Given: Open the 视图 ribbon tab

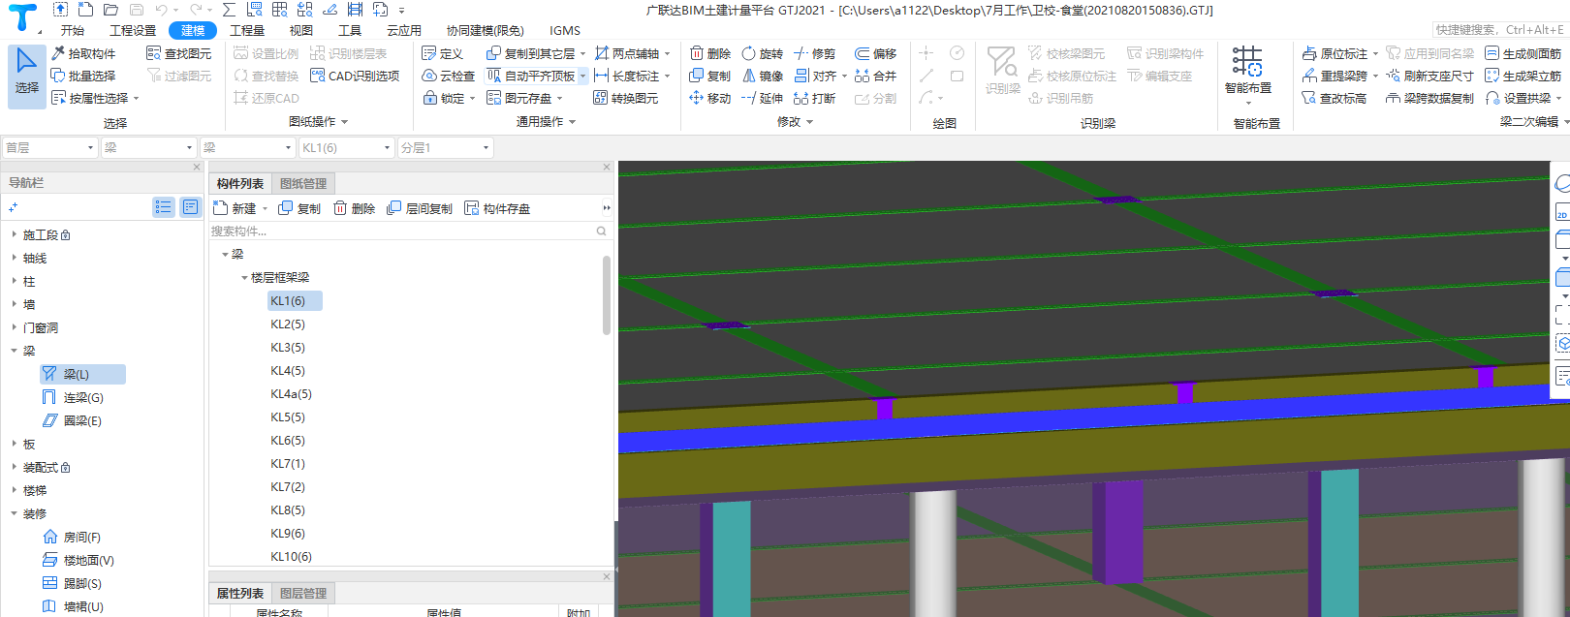Looking at the screenshot, I should tap(301, 30).
